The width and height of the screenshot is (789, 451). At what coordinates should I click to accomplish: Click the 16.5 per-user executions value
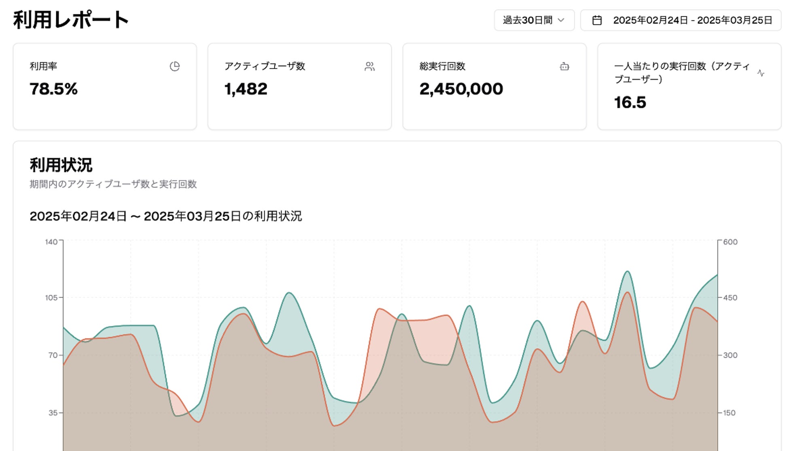click(630, 102)
